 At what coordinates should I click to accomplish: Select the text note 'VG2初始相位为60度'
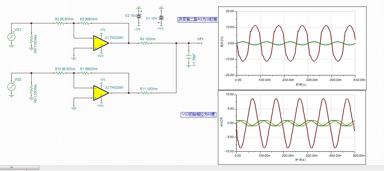click(198, 115)
